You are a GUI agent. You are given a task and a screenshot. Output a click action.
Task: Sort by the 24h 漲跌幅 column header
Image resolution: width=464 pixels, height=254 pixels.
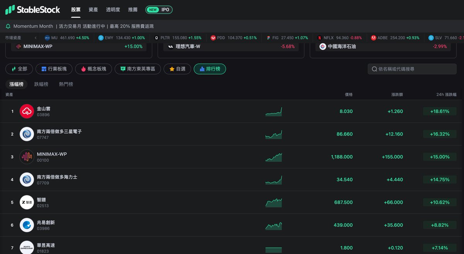tap(446, 95)
